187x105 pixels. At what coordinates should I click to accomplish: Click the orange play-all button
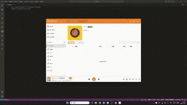click(71, 43)
